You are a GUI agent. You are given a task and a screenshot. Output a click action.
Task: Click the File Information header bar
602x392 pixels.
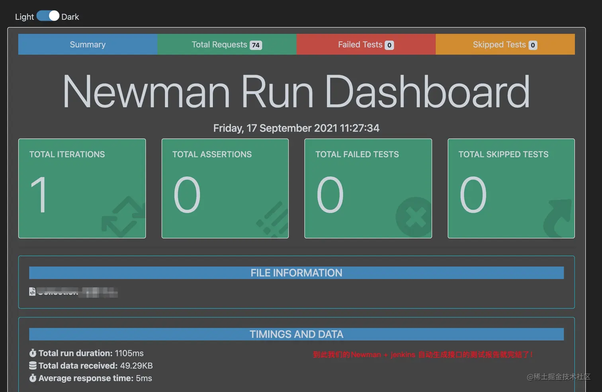coord(296,273)
